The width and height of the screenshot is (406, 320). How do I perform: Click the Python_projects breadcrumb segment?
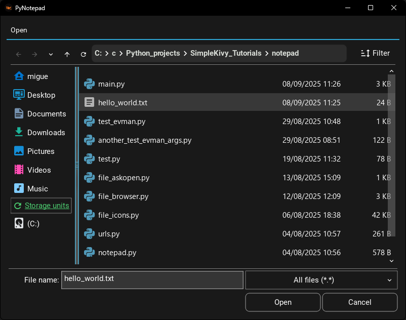153,53
